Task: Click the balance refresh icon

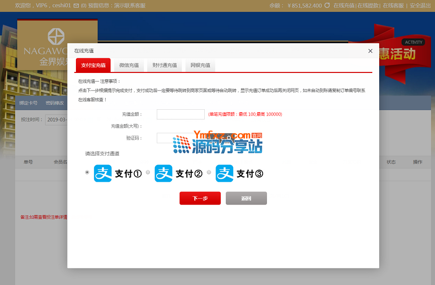Action: pos(327,6)
